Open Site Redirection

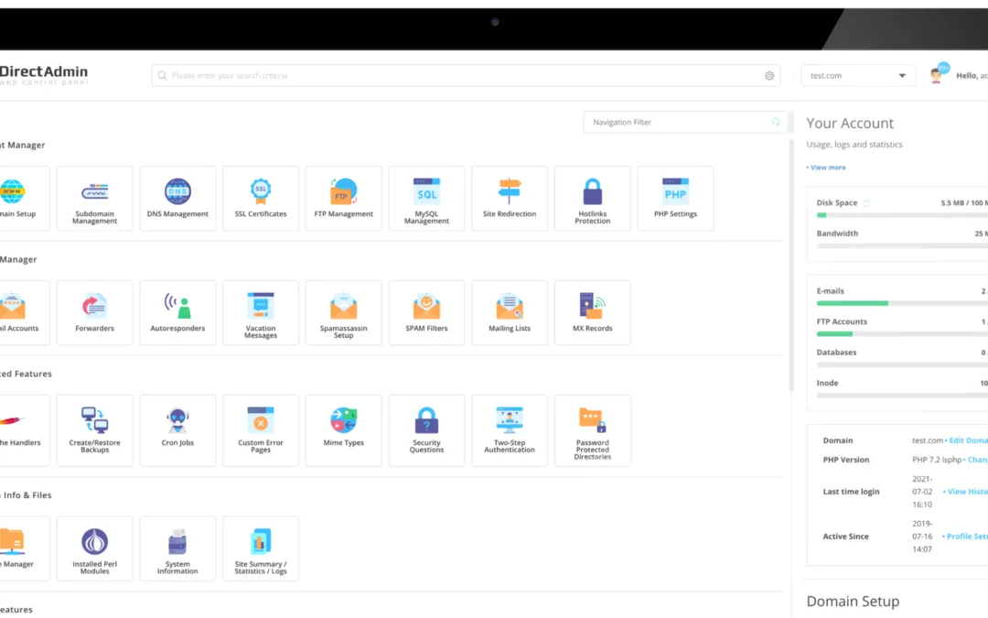point(510,198)
